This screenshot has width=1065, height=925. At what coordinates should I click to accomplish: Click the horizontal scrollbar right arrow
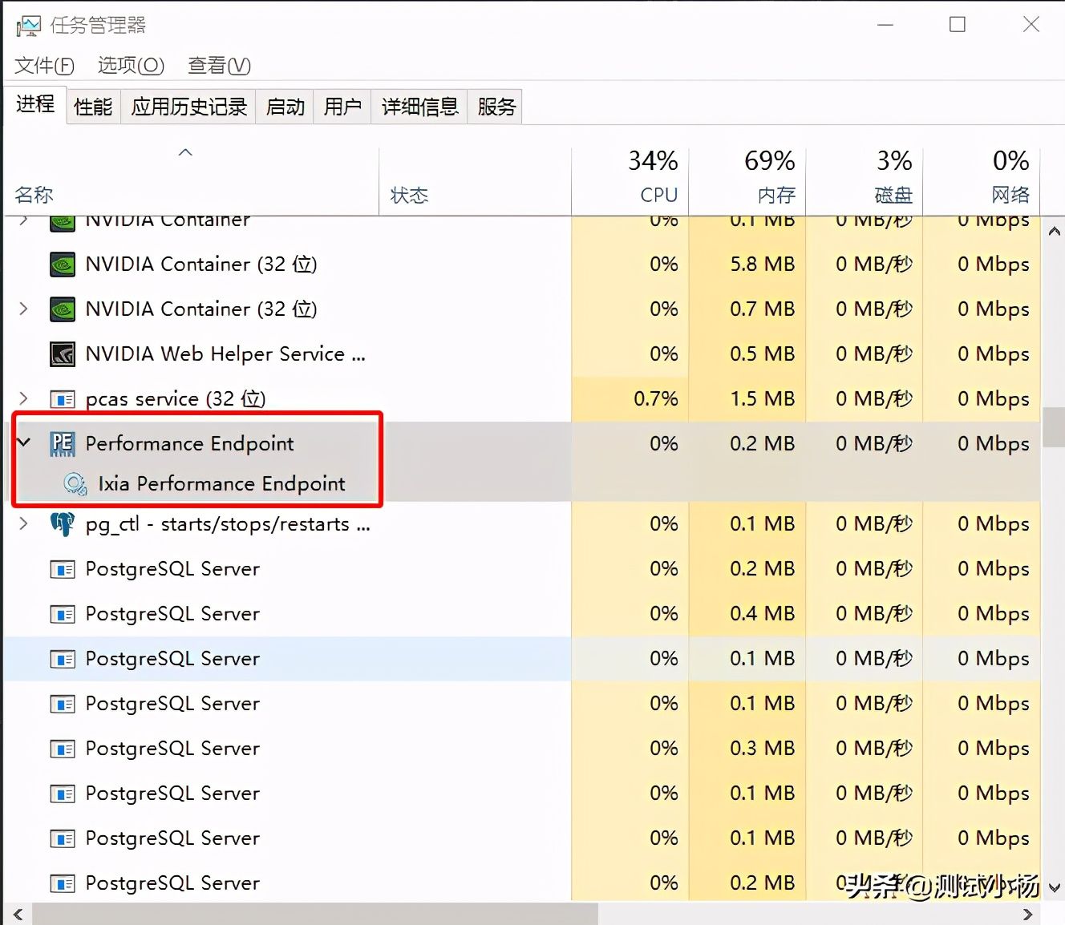(x=1028, y=914)
